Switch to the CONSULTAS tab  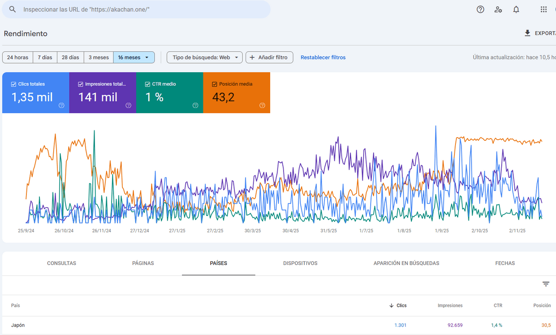[x=62, y=263]
